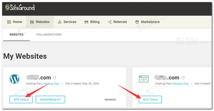Click the WordPress logo on first site
This screenshot has height=111, width=214.
click(15, 79)
